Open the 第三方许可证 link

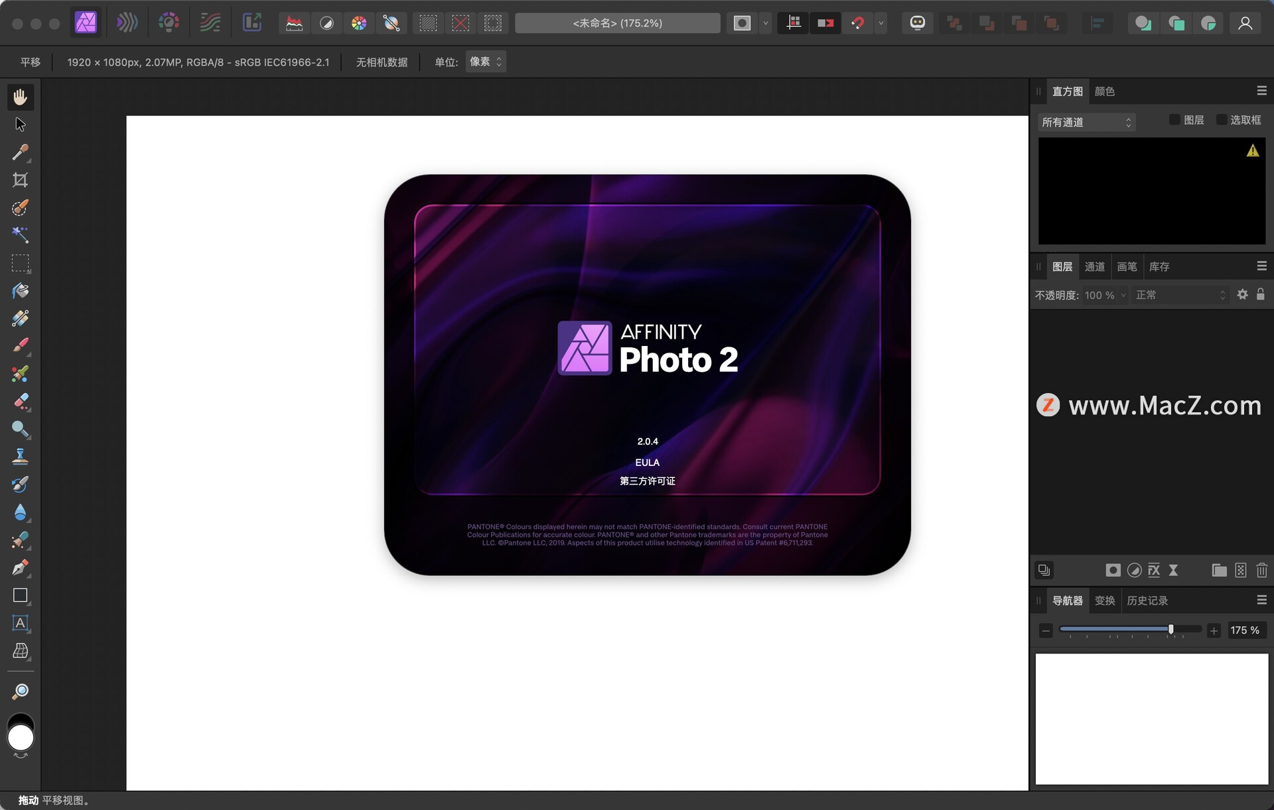[x=647, y=481]
